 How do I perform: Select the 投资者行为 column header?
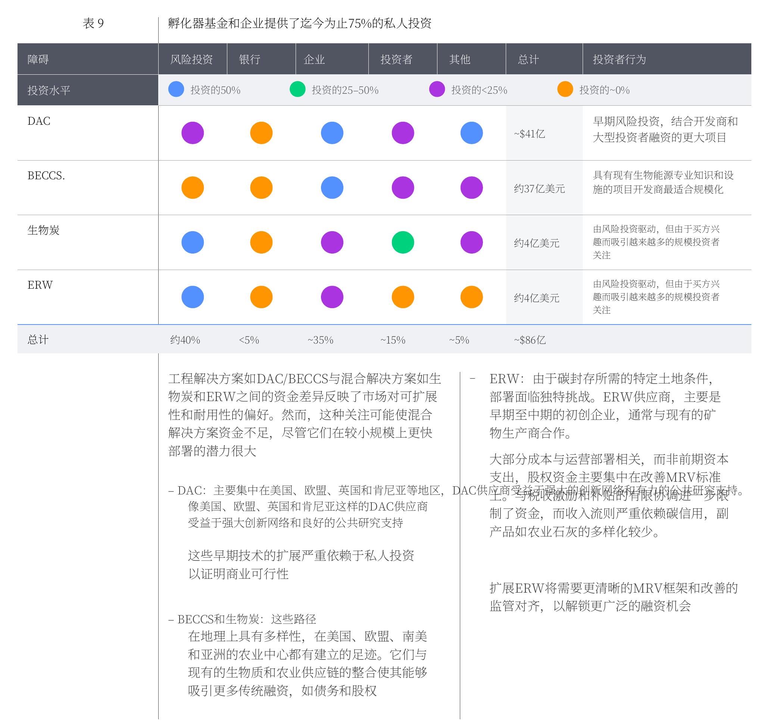(x=667, y=59)
